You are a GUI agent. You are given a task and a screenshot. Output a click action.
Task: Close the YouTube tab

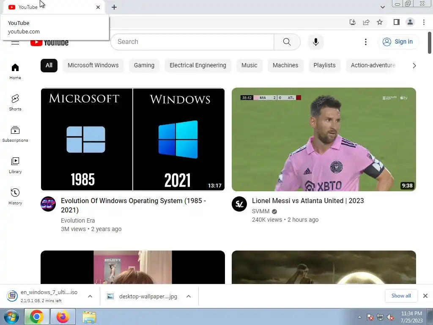click(98, 7)
